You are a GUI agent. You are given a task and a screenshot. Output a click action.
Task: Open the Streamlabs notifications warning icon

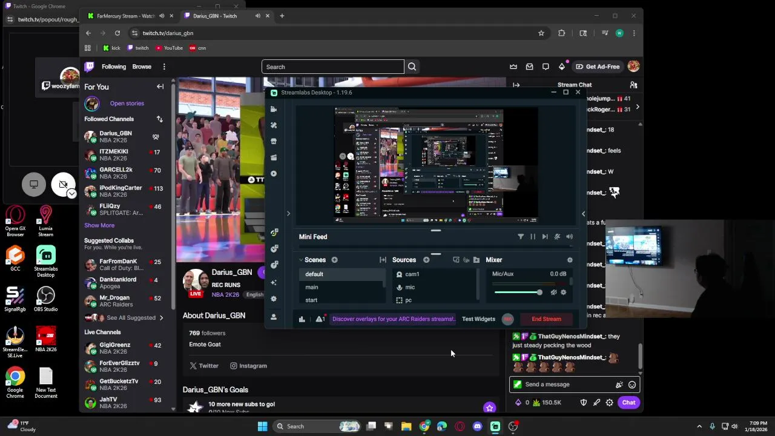click(320, 319)
